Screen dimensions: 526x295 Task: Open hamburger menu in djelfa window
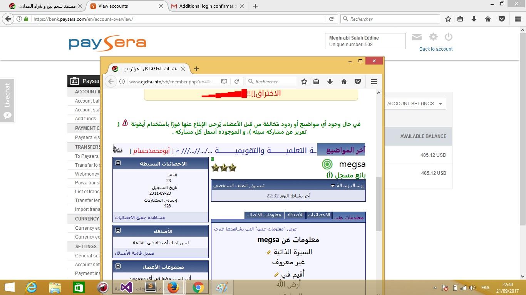(x=374, y=81)
